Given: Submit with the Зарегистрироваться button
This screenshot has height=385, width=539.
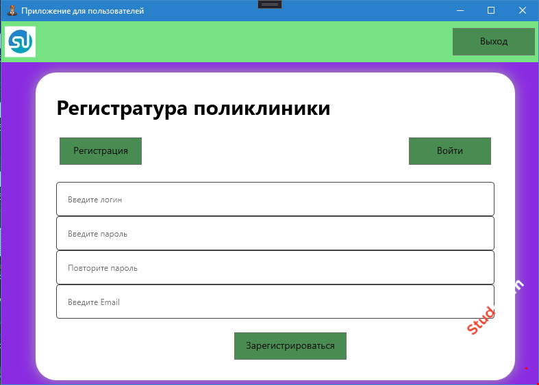Looking at the screenshot, I should point(290,346).
